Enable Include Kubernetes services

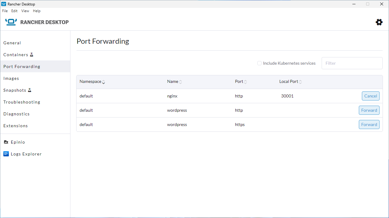tap(259, 63)
